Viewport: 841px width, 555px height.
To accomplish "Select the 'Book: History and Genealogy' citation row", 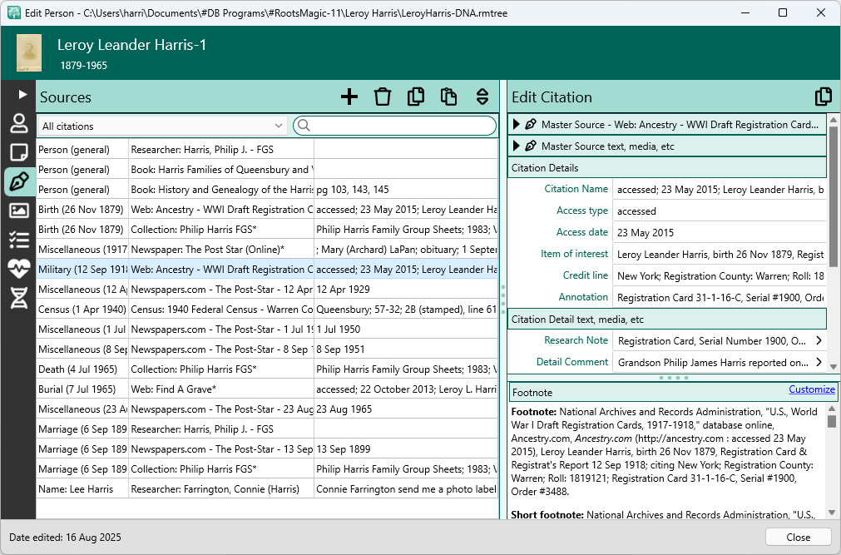I will point(267,190).
